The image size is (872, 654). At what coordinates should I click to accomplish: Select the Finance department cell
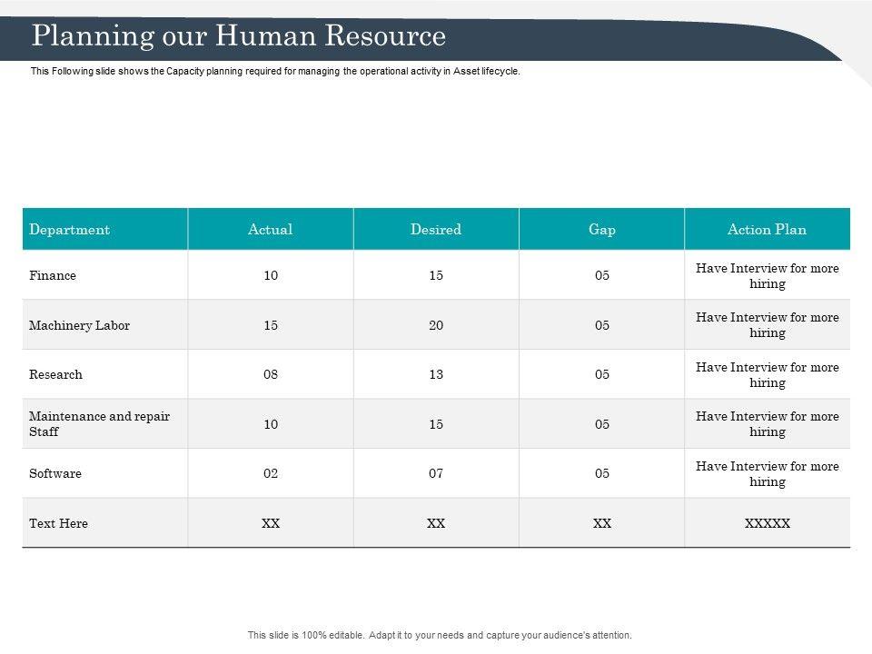point(53,276)
